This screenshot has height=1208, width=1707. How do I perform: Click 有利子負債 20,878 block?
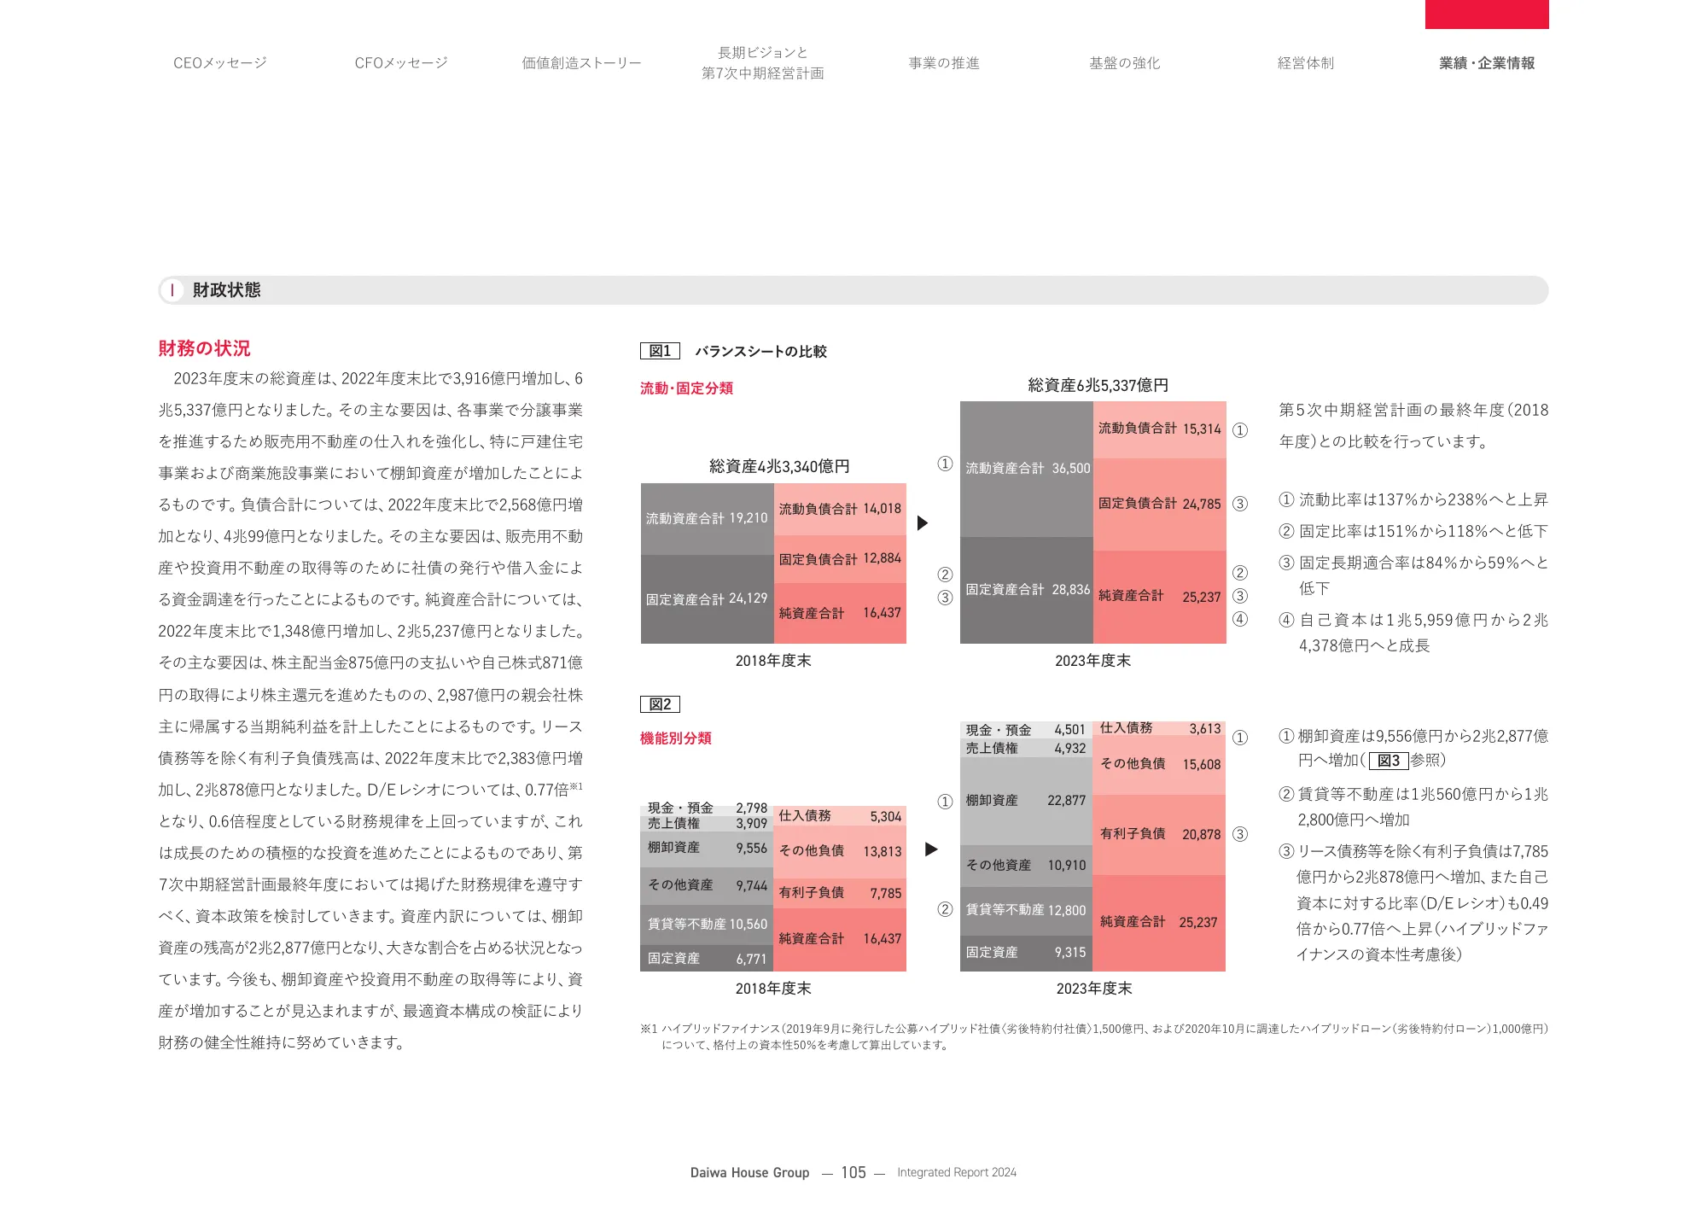click(1159, 835)
